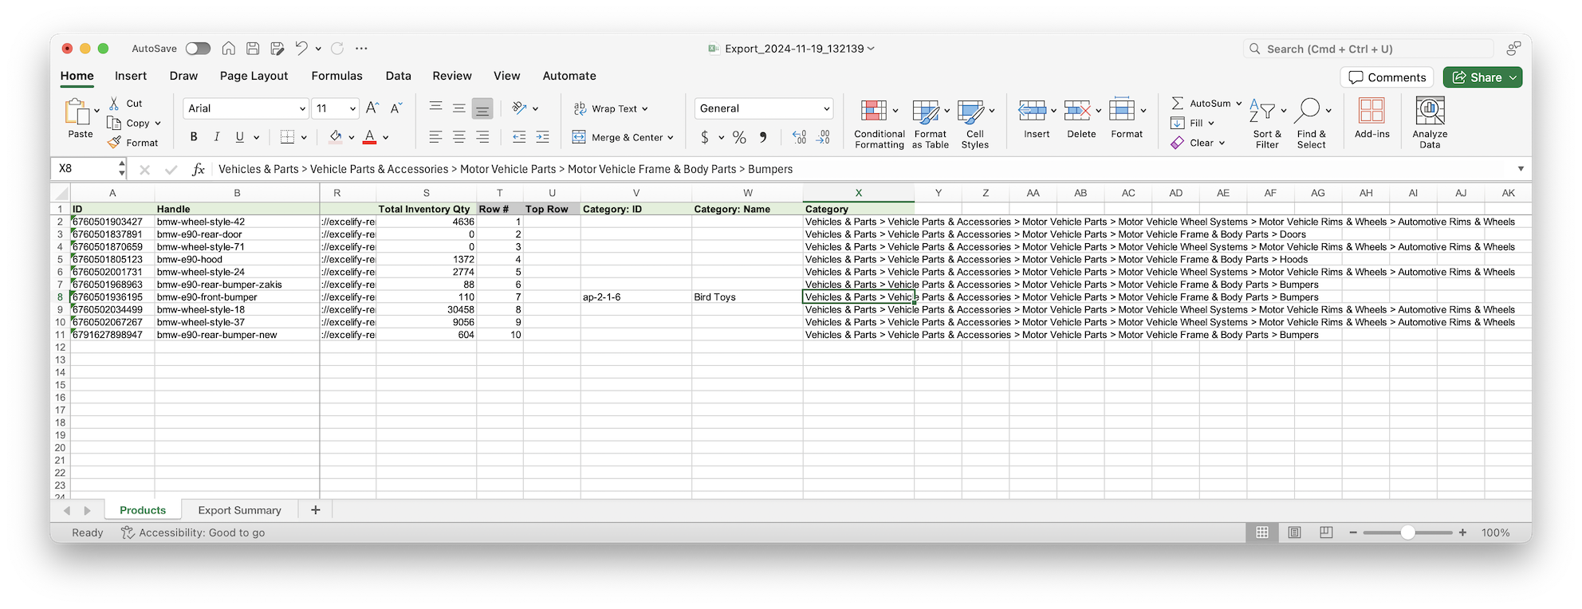The width and height of the screenshot is (1582, 609).
Task: Click the Increase Font Size icon
Action: pyautogui.click(x=372, y=108)
